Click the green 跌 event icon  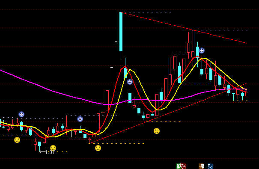(179, 166)
